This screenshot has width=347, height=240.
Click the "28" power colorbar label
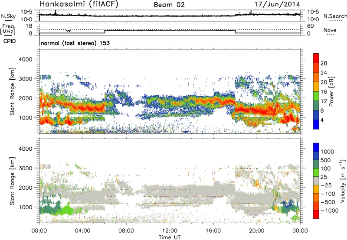click(x=324, y=63)
